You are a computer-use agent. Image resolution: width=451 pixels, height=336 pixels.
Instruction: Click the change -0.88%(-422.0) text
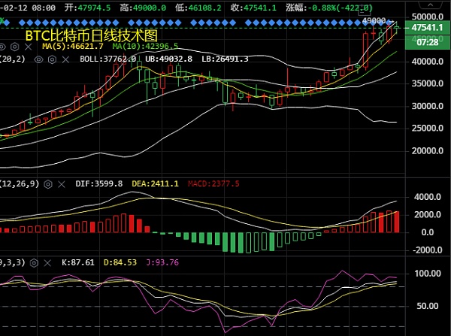(x=340, y=8)
